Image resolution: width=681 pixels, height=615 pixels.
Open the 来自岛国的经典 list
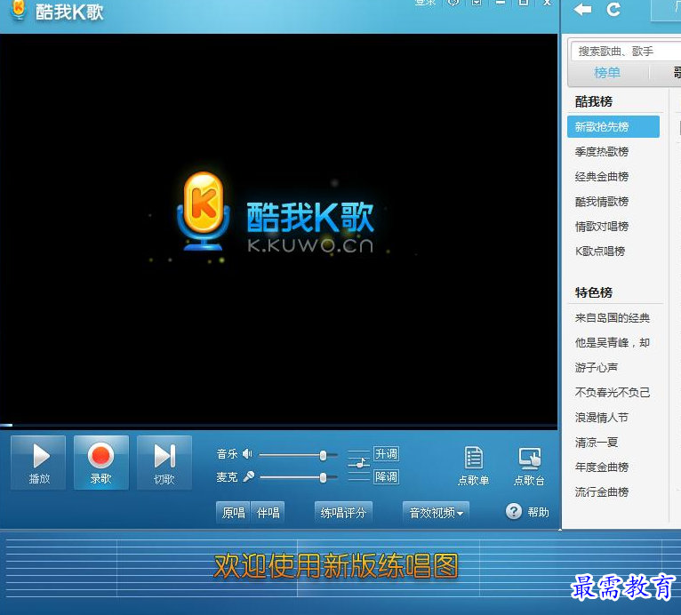click(x=613, y=318)
